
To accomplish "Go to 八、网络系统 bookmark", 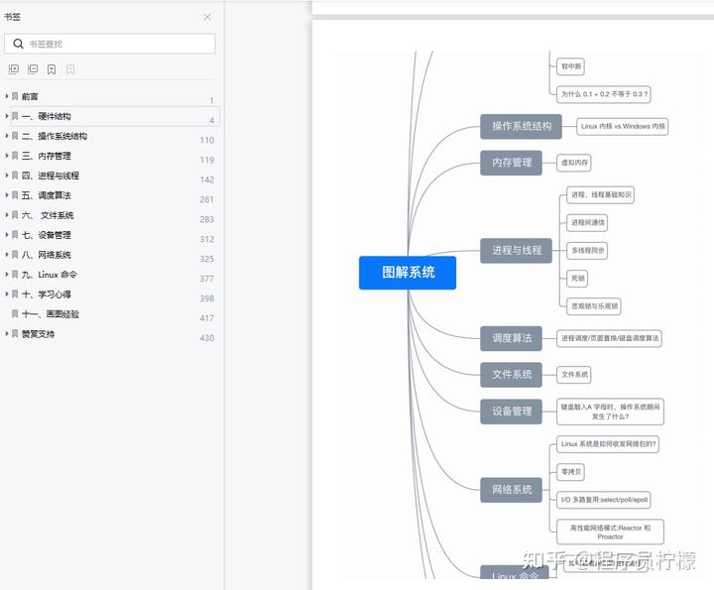I will coord(47,255).
